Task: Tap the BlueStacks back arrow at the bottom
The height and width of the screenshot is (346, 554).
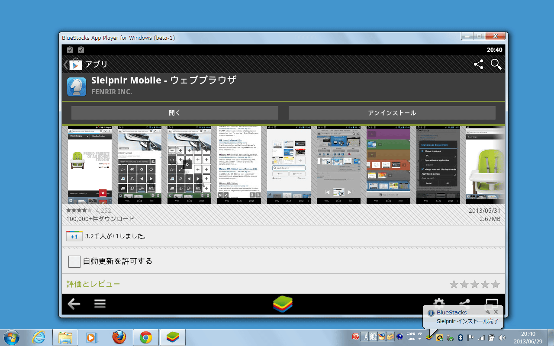Action: 74,304
